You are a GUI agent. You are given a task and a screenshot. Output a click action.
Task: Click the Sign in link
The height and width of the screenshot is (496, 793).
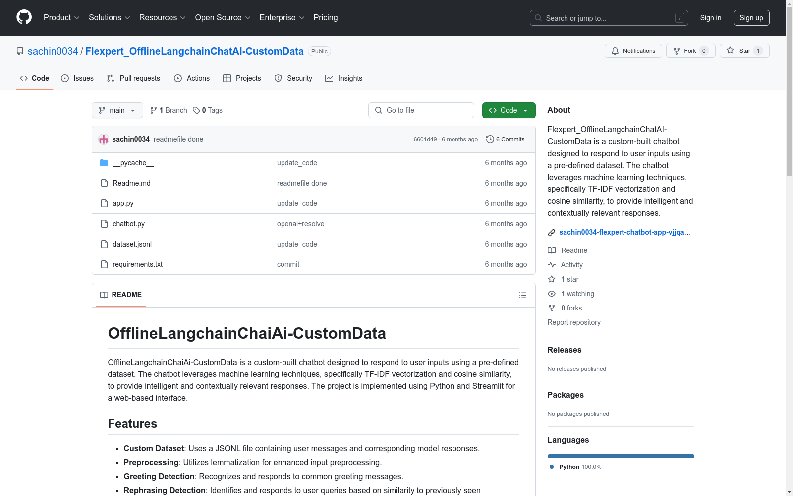pyautogui.click(x=711, y=18)
